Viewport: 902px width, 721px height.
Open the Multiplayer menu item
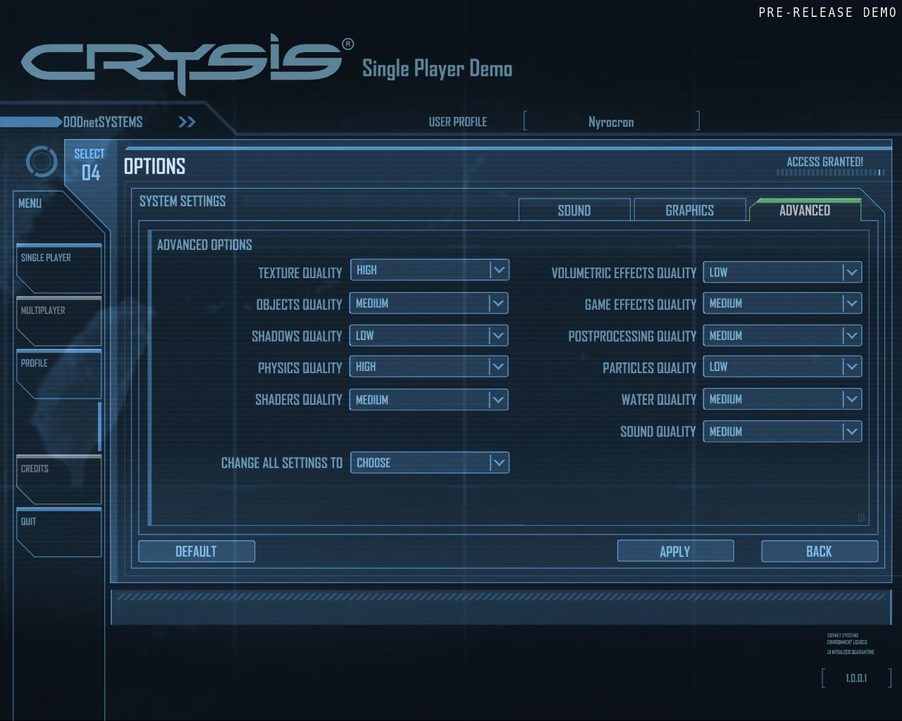[x=58, y=321]
